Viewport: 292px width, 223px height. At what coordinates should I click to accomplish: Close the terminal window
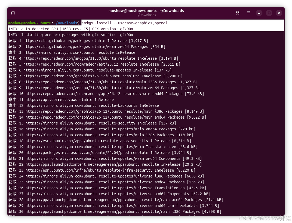279,13
